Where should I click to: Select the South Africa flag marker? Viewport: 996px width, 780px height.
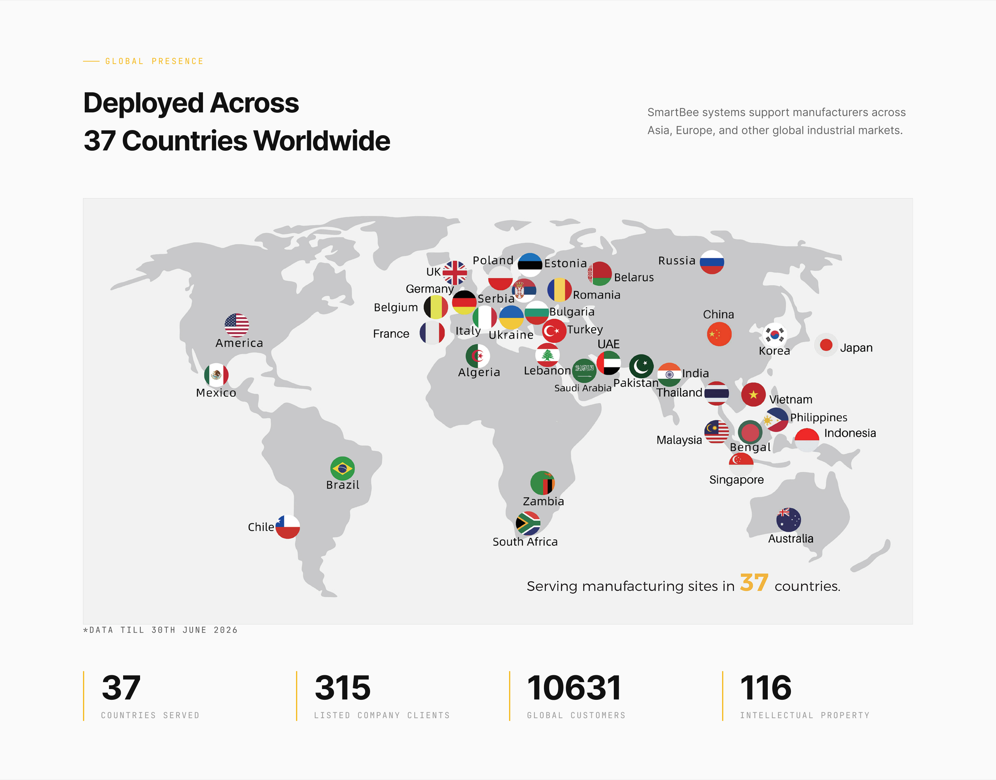pyautogui.click(x=528, y=523)
